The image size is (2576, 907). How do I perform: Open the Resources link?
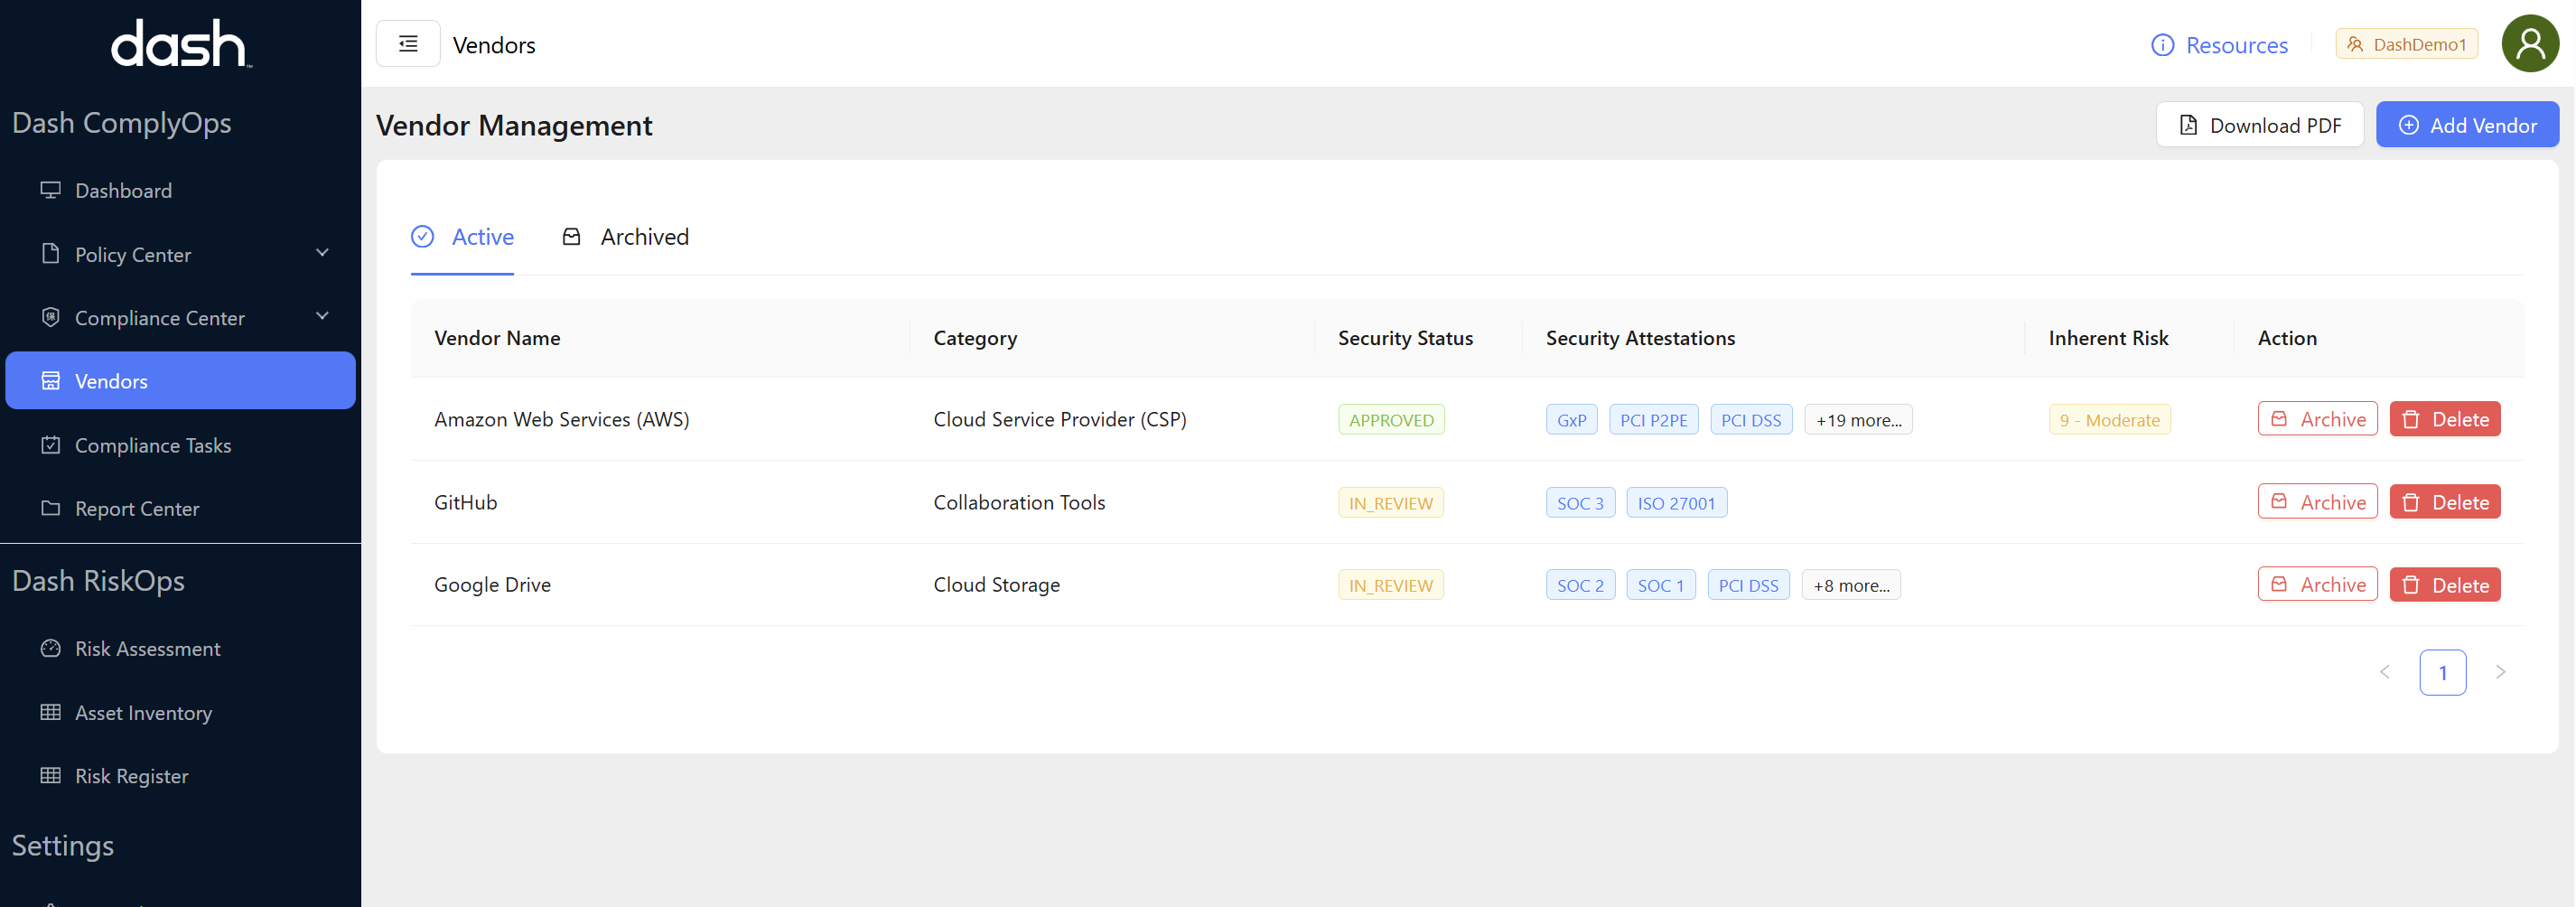point(2219,45)
